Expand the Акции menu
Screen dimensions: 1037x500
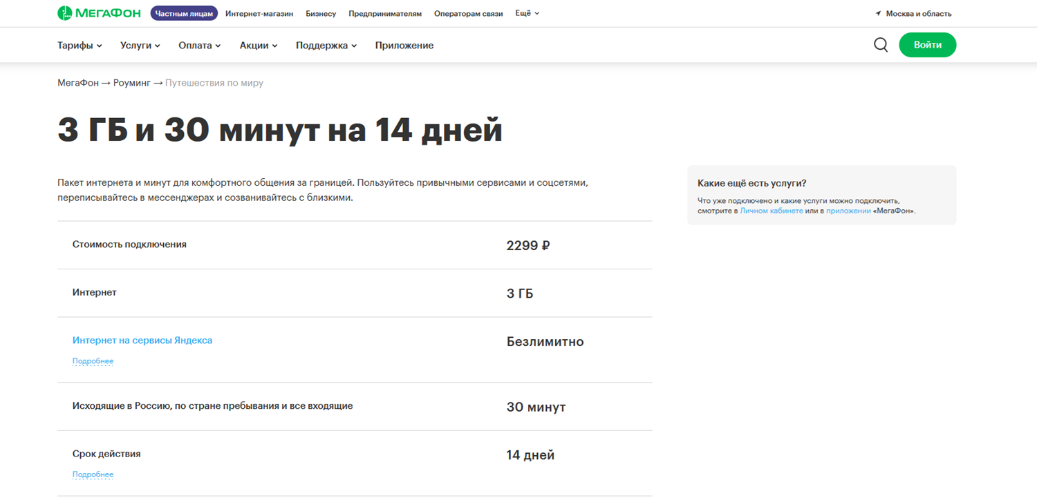(259, 46)
